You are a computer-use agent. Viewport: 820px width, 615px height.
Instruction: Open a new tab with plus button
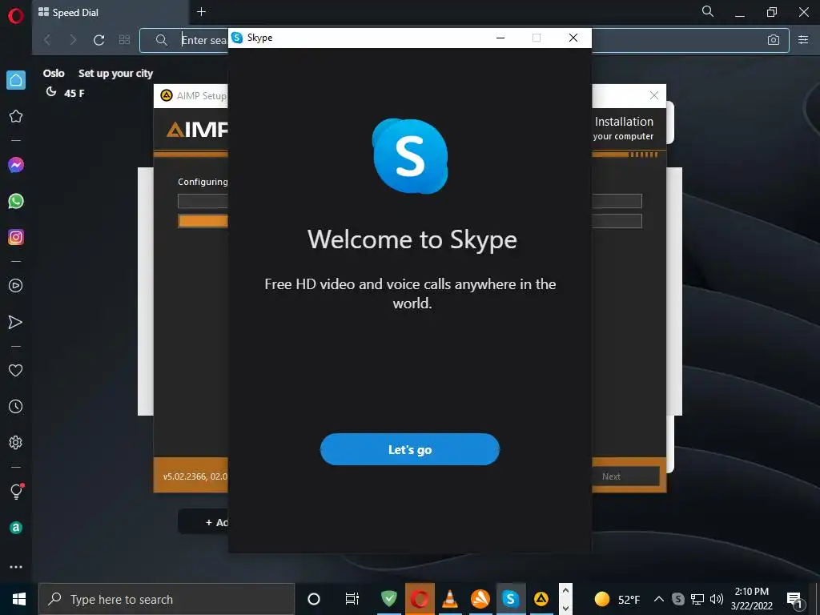201,11
